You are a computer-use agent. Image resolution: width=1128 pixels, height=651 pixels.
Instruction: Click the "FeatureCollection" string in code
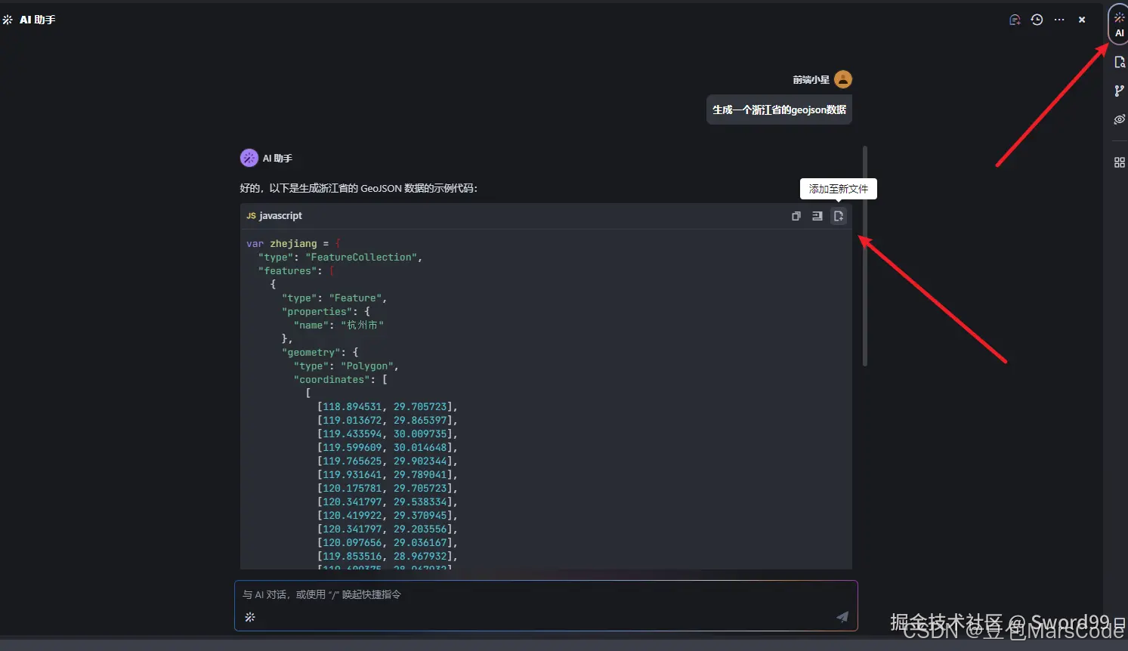(x=361, y=258)
